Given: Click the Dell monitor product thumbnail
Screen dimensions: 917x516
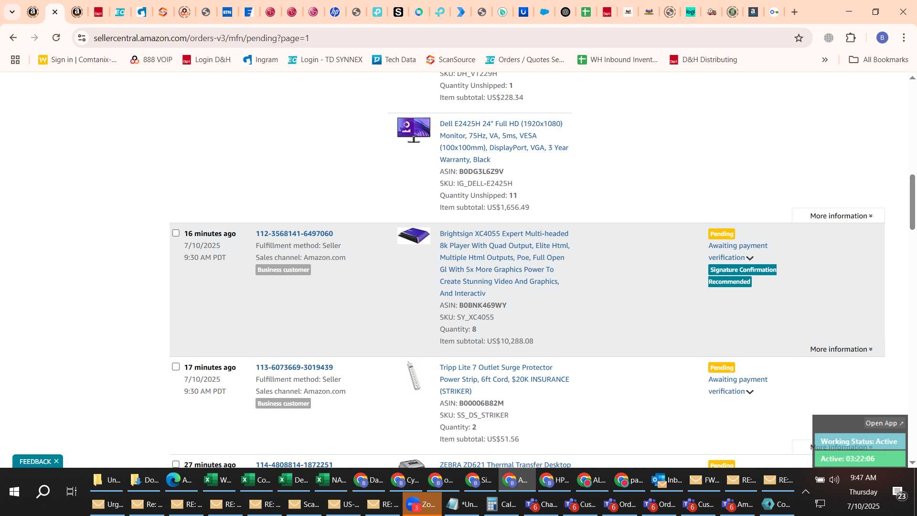Looking at the screenshot, I should (x=414, y=130).
